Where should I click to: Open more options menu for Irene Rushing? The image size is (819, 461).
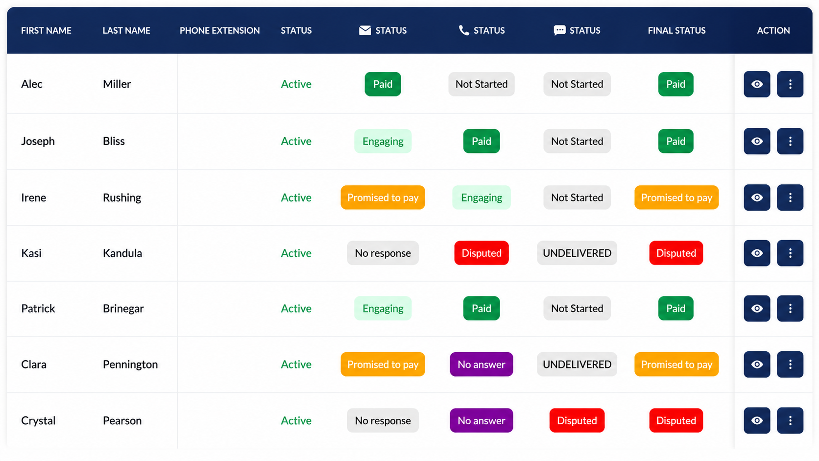pos(790,197)
